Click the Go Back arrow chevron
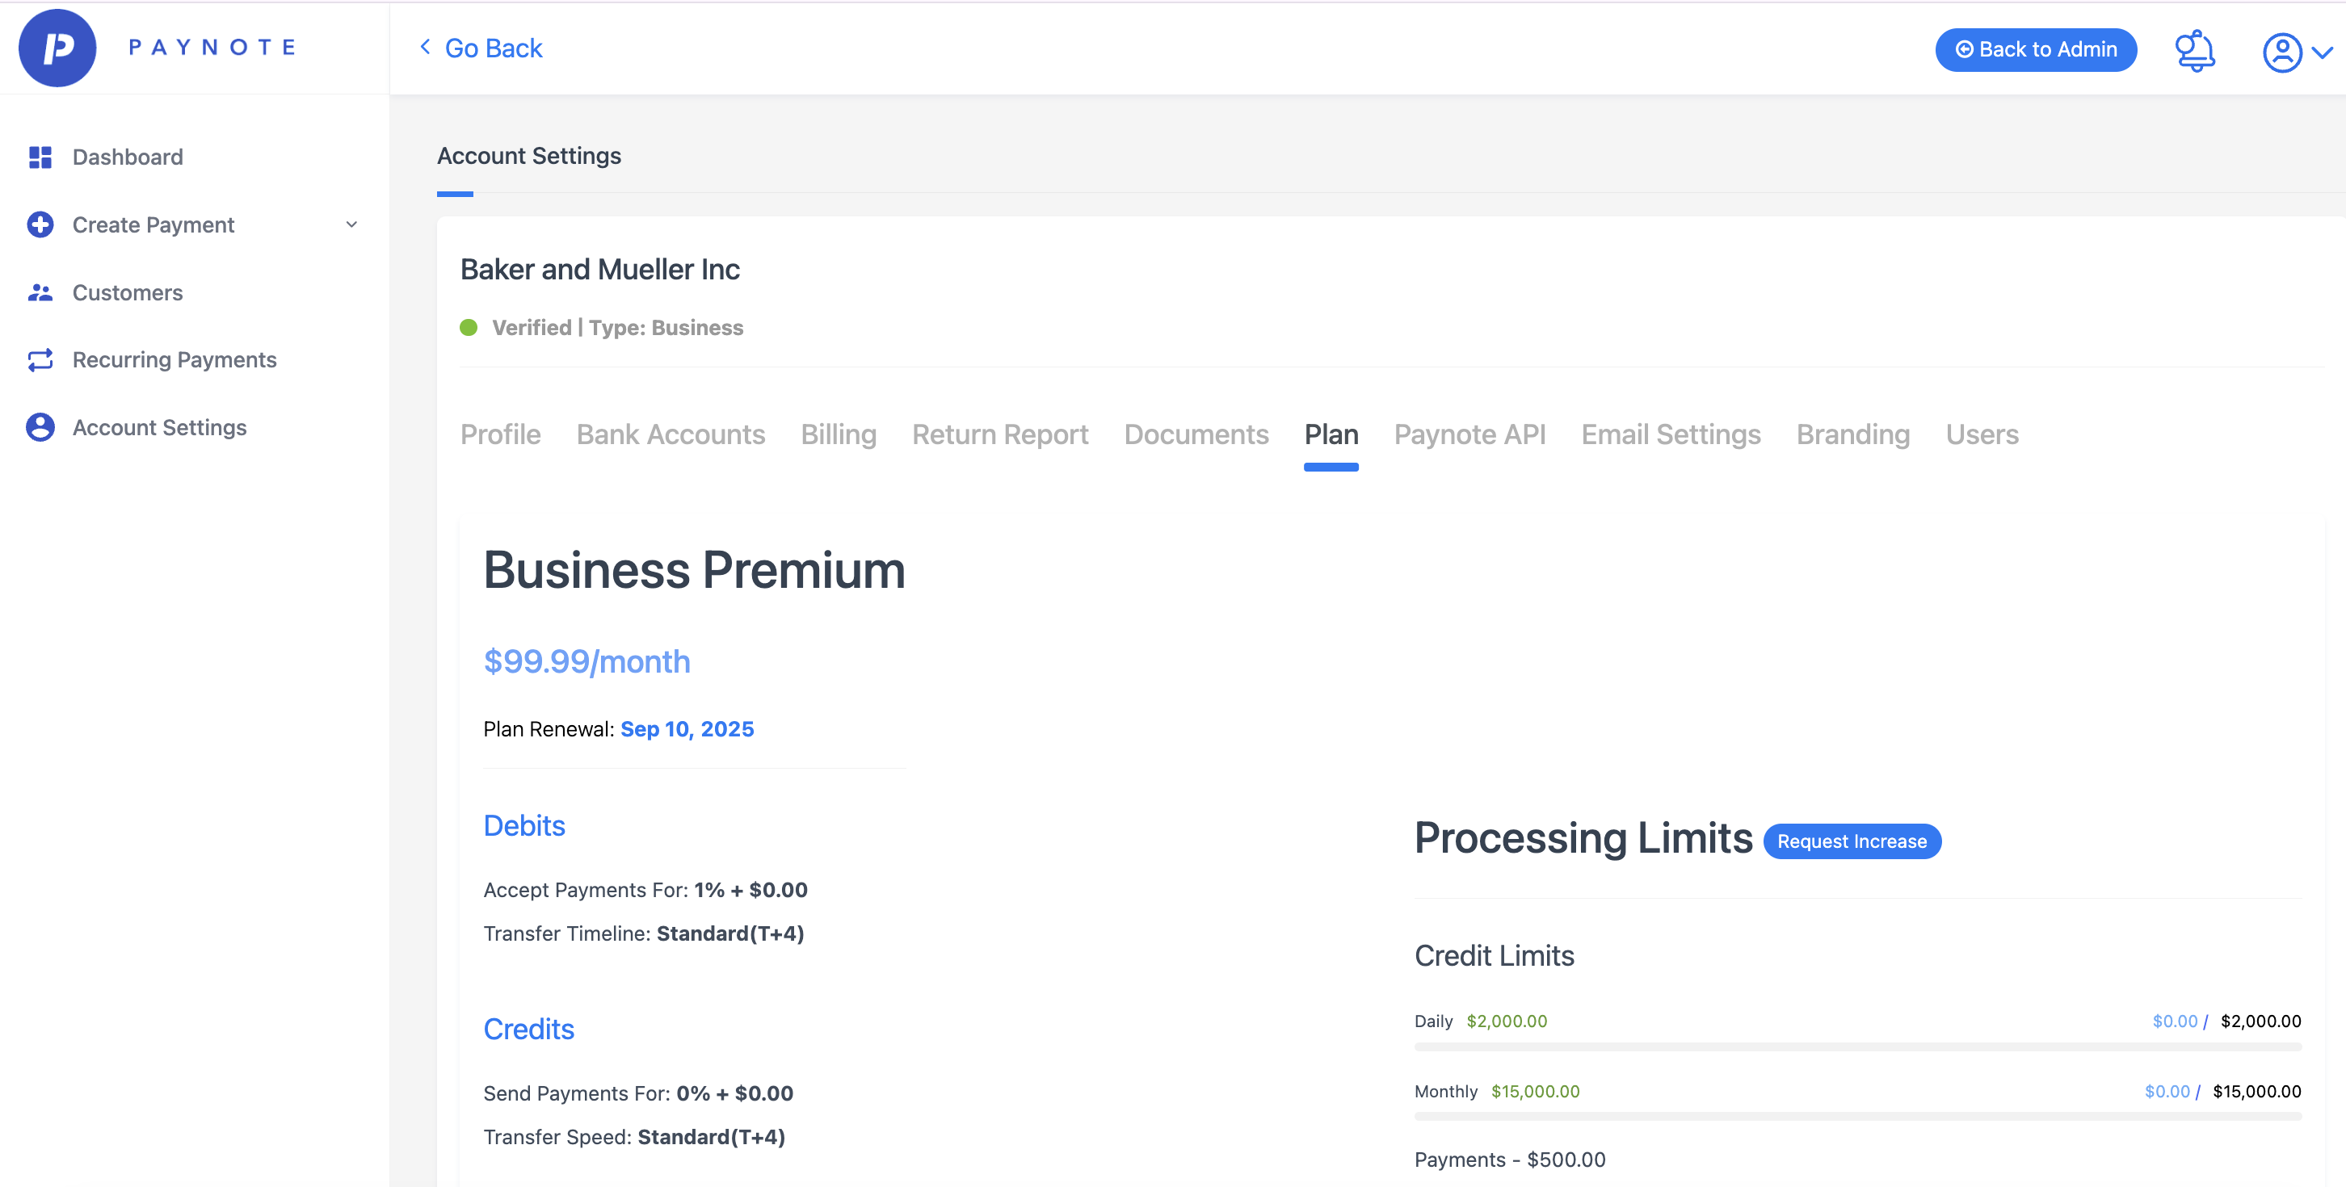Image resolution: width=2346 pixels, height=1187 pixels. coord(425,46)
